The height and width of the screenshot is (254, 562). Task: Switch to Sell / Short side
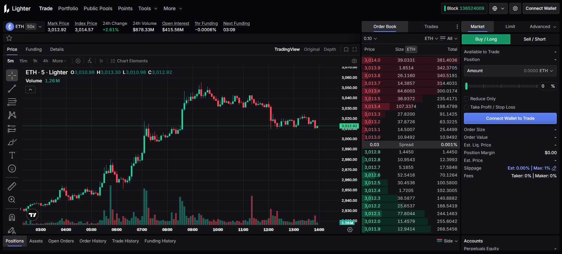(534, 39)
